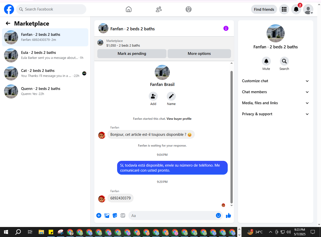Open the Windows notification center icon

tap(313, 232)
